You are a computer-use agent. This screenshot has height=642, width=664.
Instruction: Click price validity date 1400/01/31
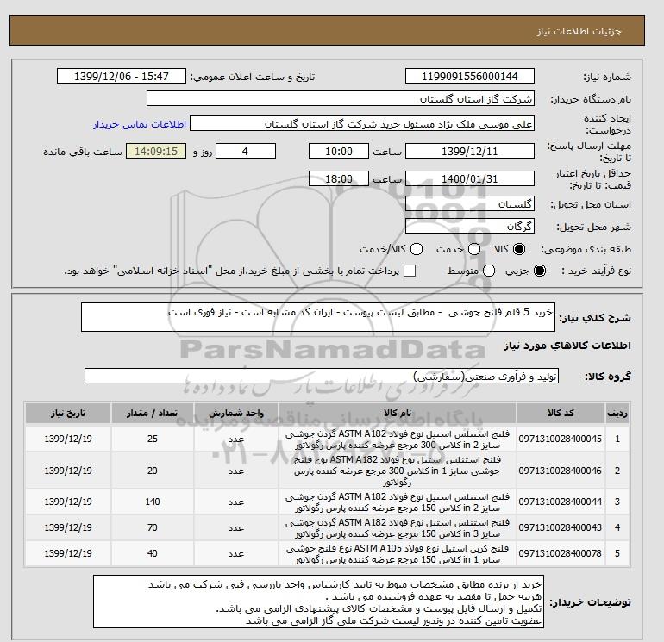(470, 178)
